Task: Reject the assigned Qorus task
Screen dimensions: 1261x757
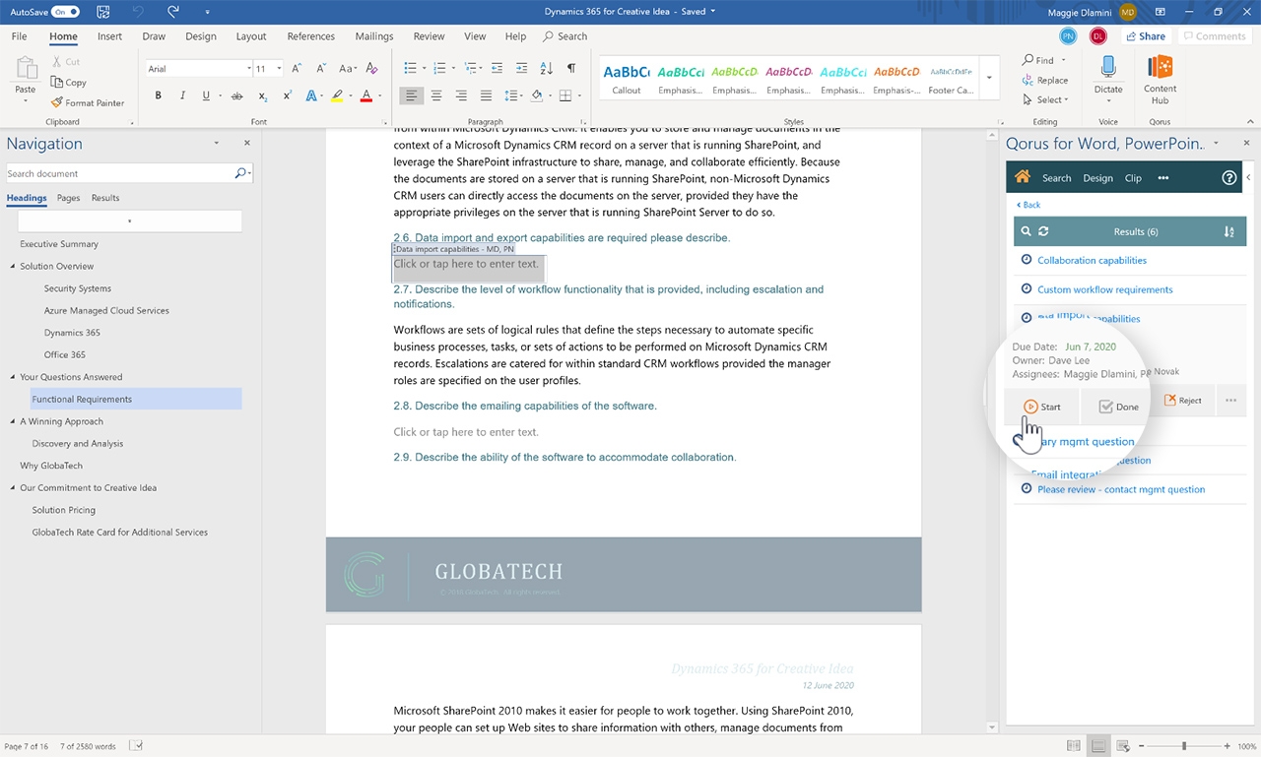Action: [1182, 401]
